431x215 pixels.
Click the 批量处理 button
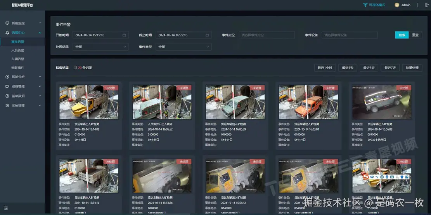pos(412,68)
